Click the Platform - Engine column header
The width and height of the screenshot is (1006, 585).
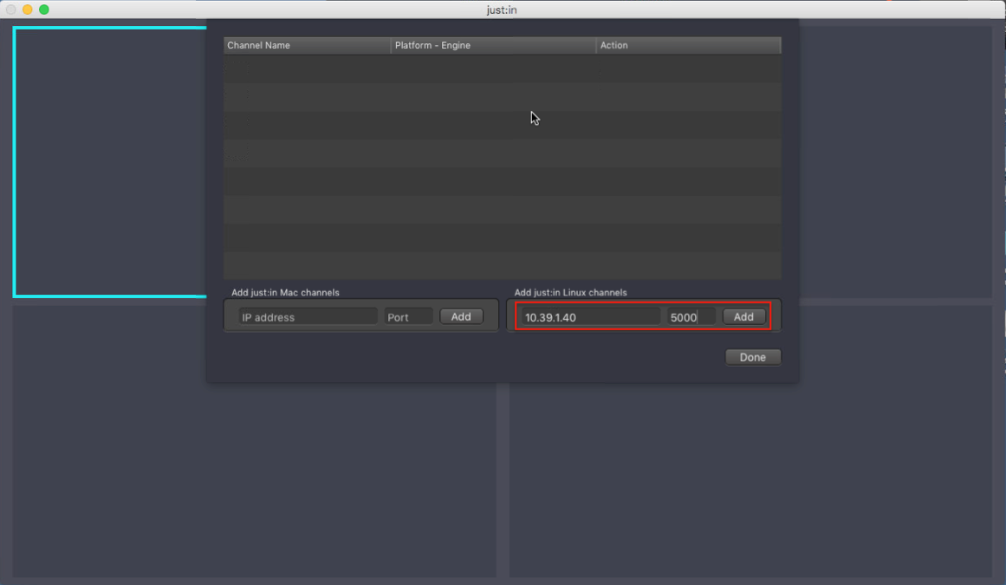[x=493, y=46]
